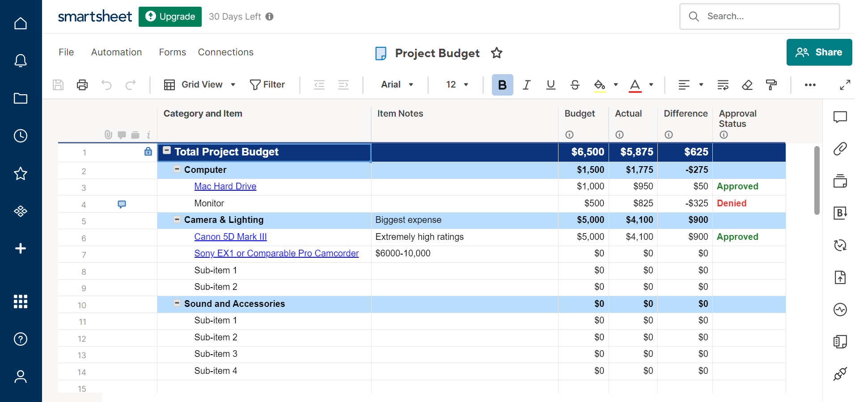
Task: View the comment on the Monitor row
Action: point(122,205)
